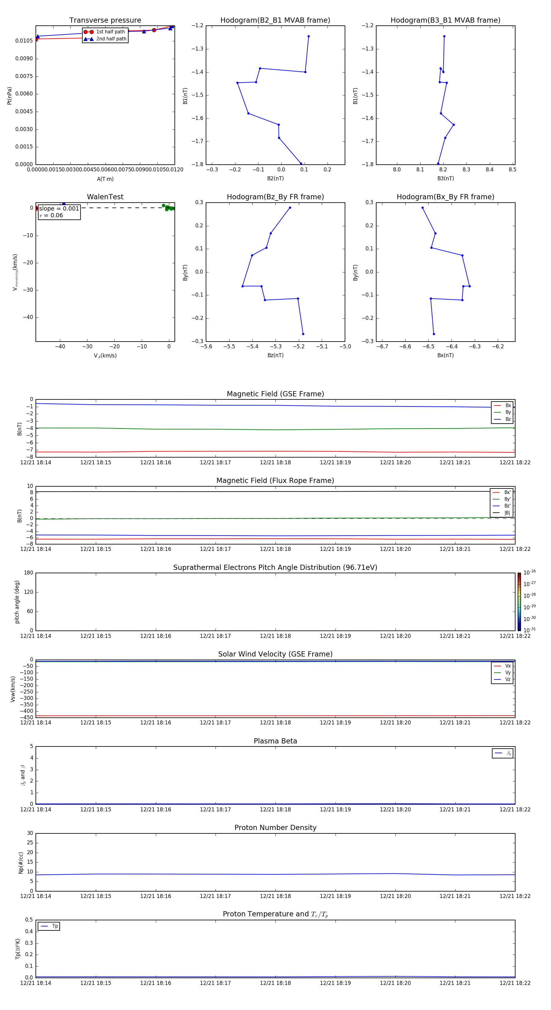Click the '2nd half path' legend entry
The width and height of the screenshot is (551, 1010).
[105, 39]
